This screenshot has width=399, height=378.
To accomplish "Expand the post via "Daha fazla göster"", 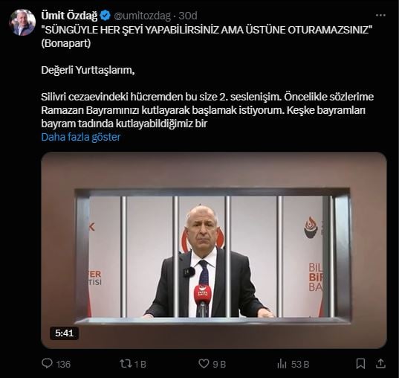I will [81, 137].
